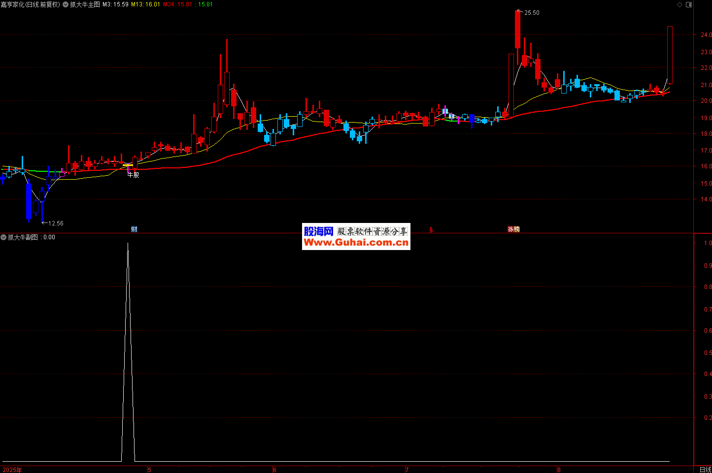Click the 日线 period button at bottom right
Image resolution: width=712 pixels, height=473 pixels.
(x=705, y=470)
